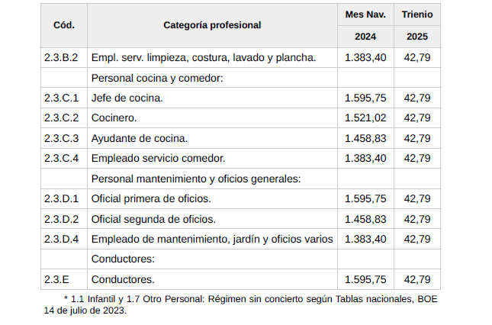Click the "Mes Nav." header cell

[365, 14]
